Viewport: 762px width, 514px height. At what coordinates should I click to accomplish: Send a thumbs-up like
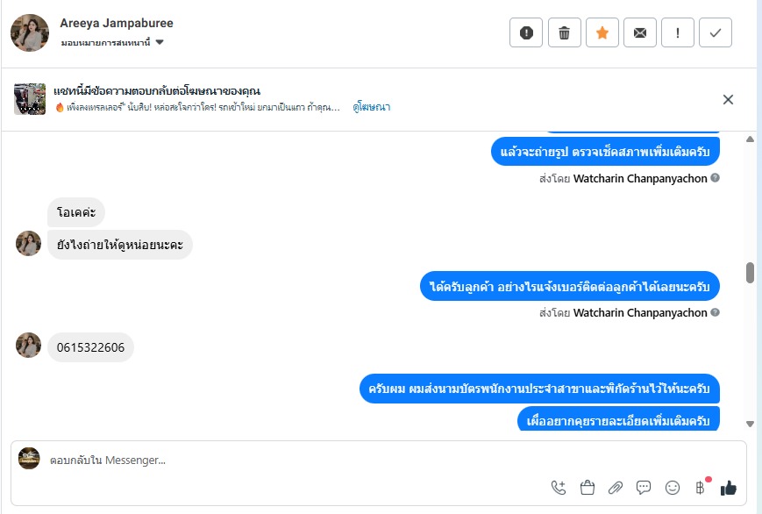point(729,488)
